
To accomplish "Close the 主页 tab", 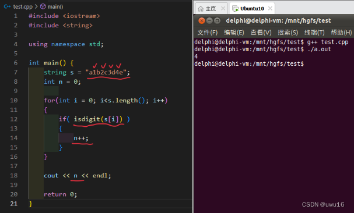I will (x=223, y=8).
